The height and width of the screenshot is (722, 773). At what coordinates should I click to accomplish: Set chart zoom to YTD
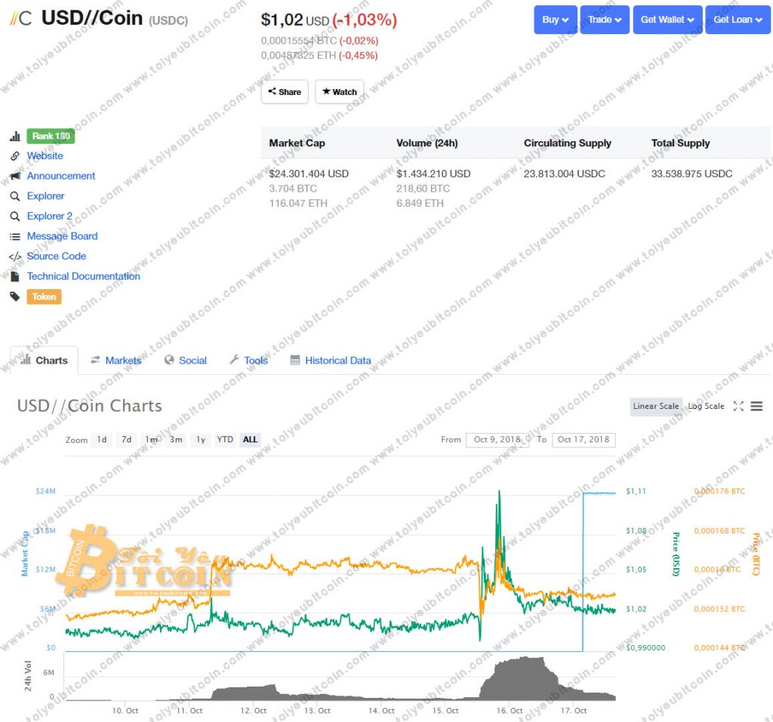pos(225,440)
